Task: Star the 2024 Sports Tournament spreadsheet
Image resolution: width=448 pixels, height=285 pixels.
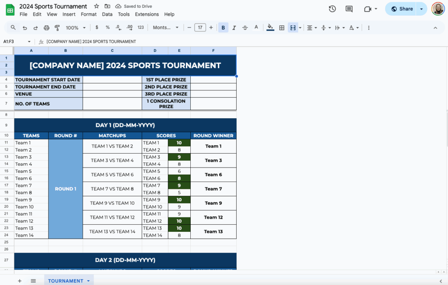Action: (x=96, y=6)
